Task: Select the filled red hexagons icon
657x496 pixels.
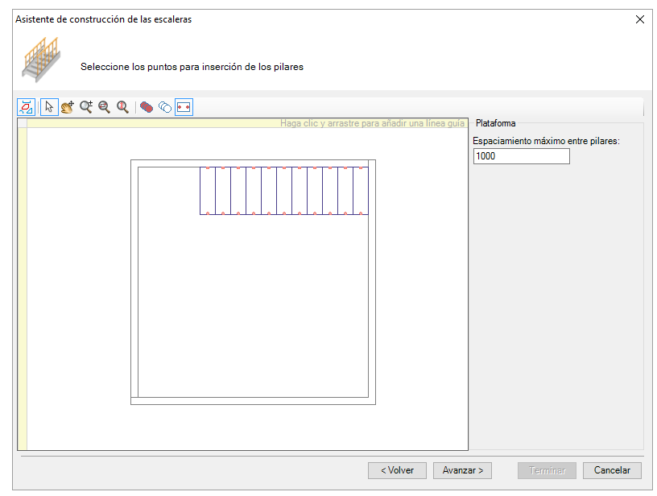Action: point(147,107)
